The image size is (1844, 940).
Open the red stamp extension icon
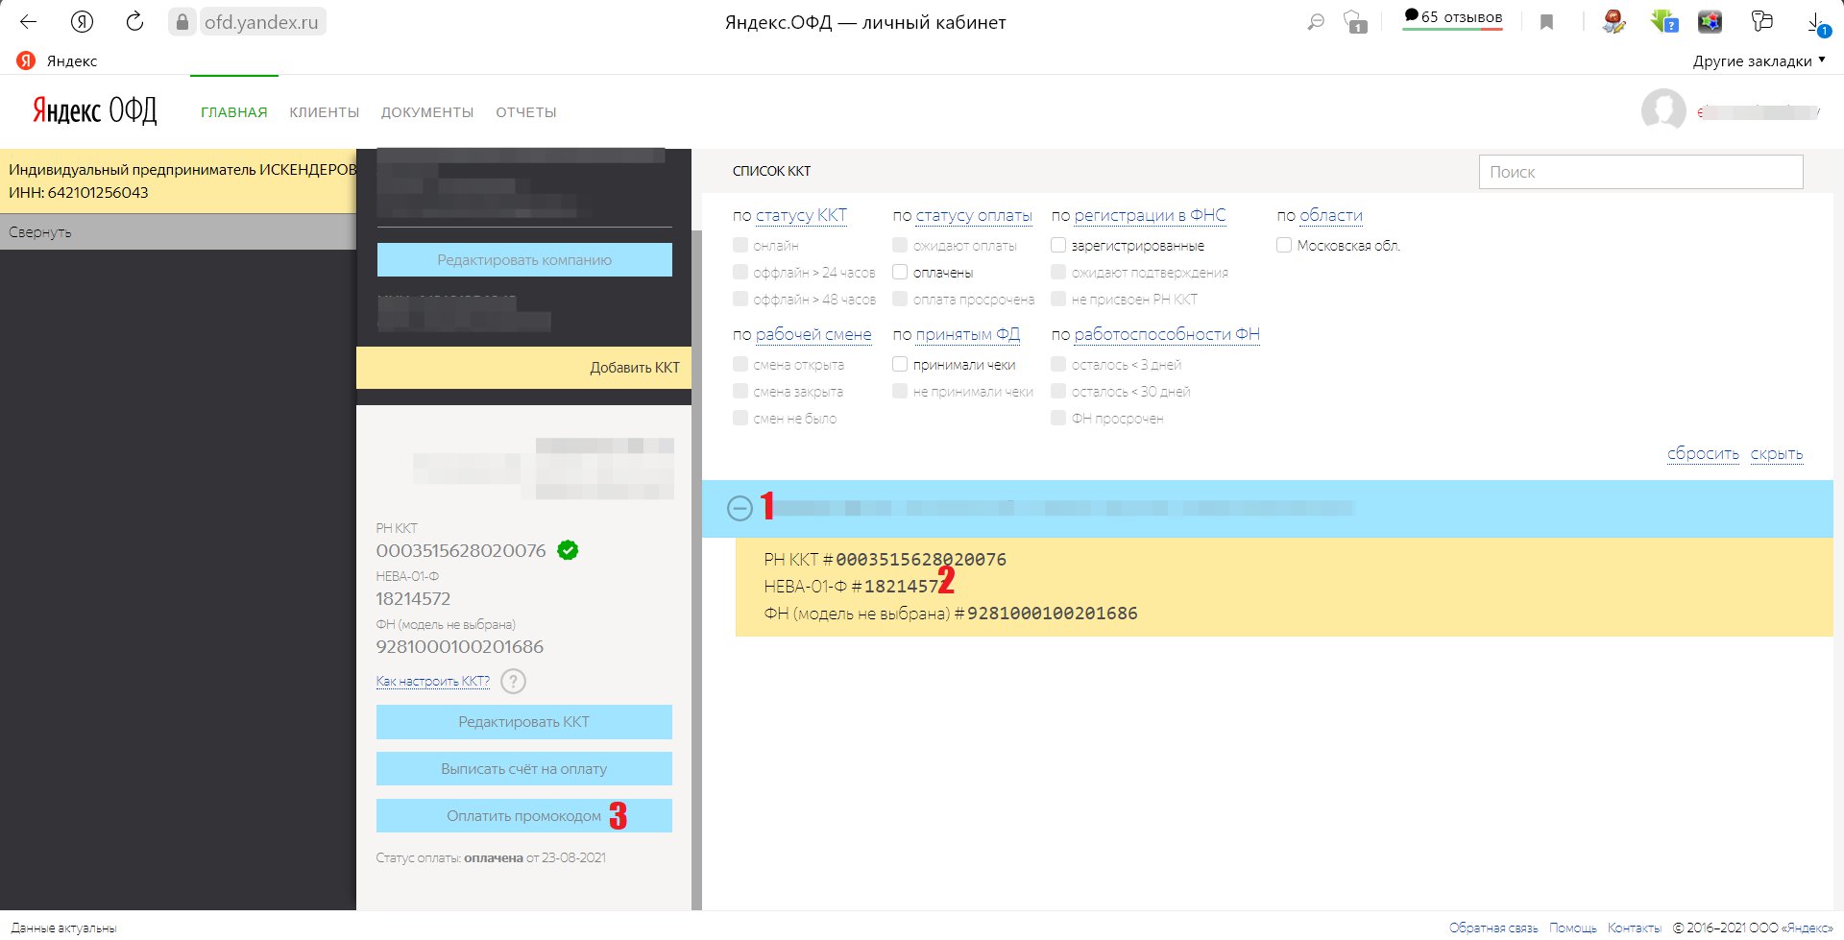(x=1614, y=21)
